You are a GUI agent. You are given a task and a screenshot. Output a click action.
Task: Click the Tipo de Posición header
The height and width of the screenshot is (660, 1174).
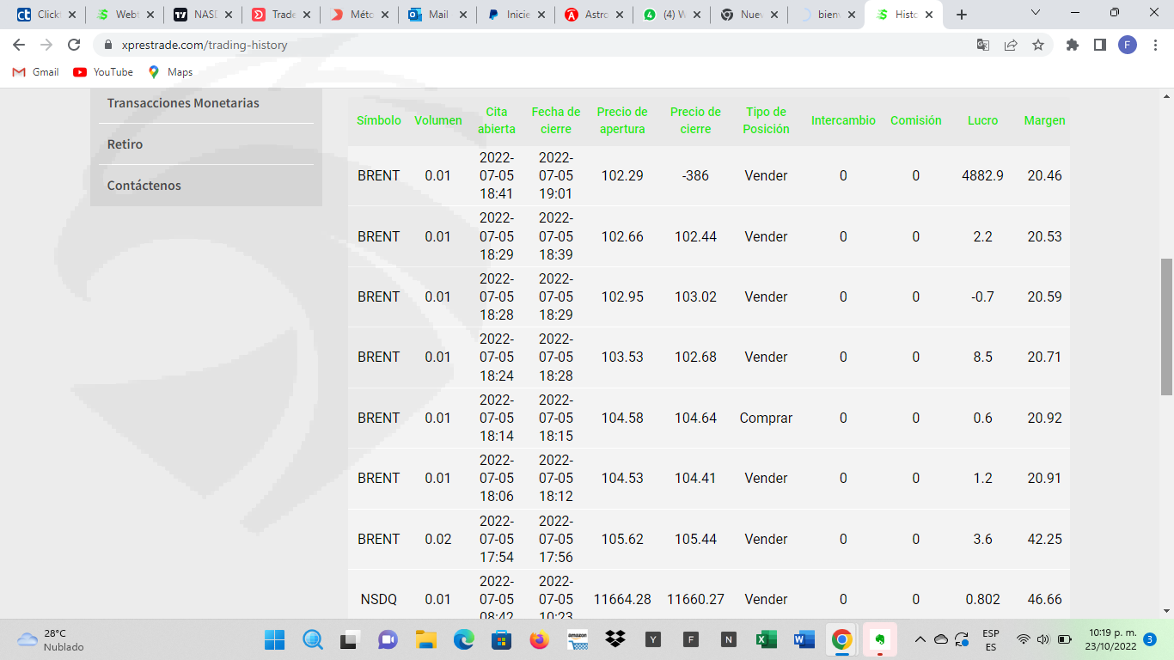(x=766, y=120)
